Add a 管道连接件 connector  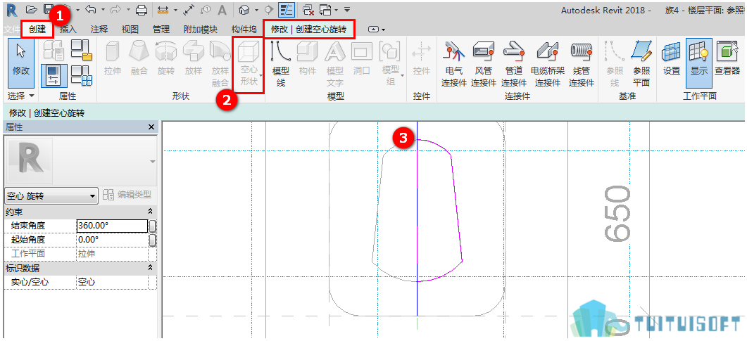click(514, 64)
